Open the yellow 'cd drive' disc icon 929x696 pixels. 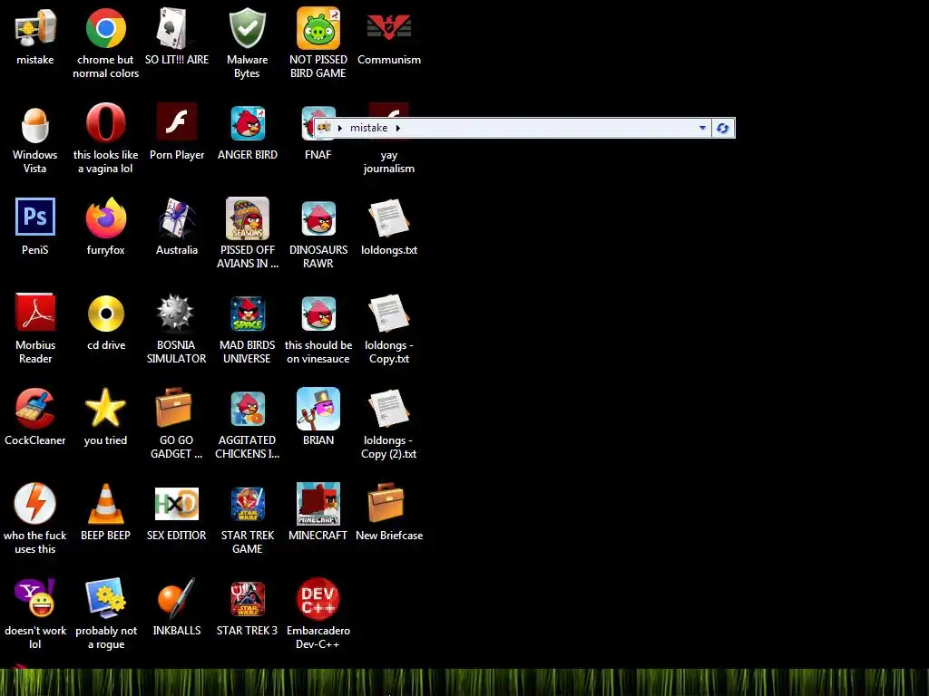105,313
